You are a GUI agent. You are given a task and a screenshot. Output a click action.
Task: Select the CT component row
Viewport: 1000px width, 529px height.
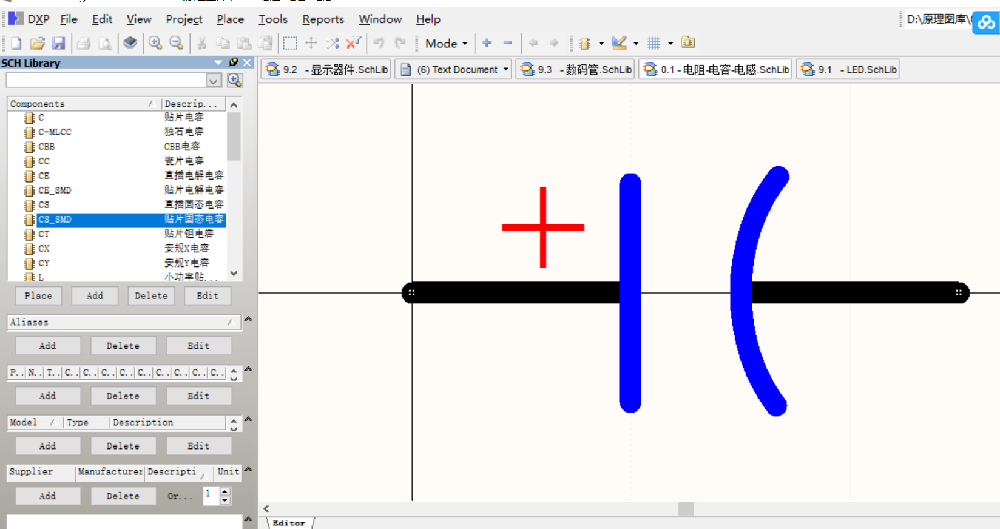pos(117,234)
